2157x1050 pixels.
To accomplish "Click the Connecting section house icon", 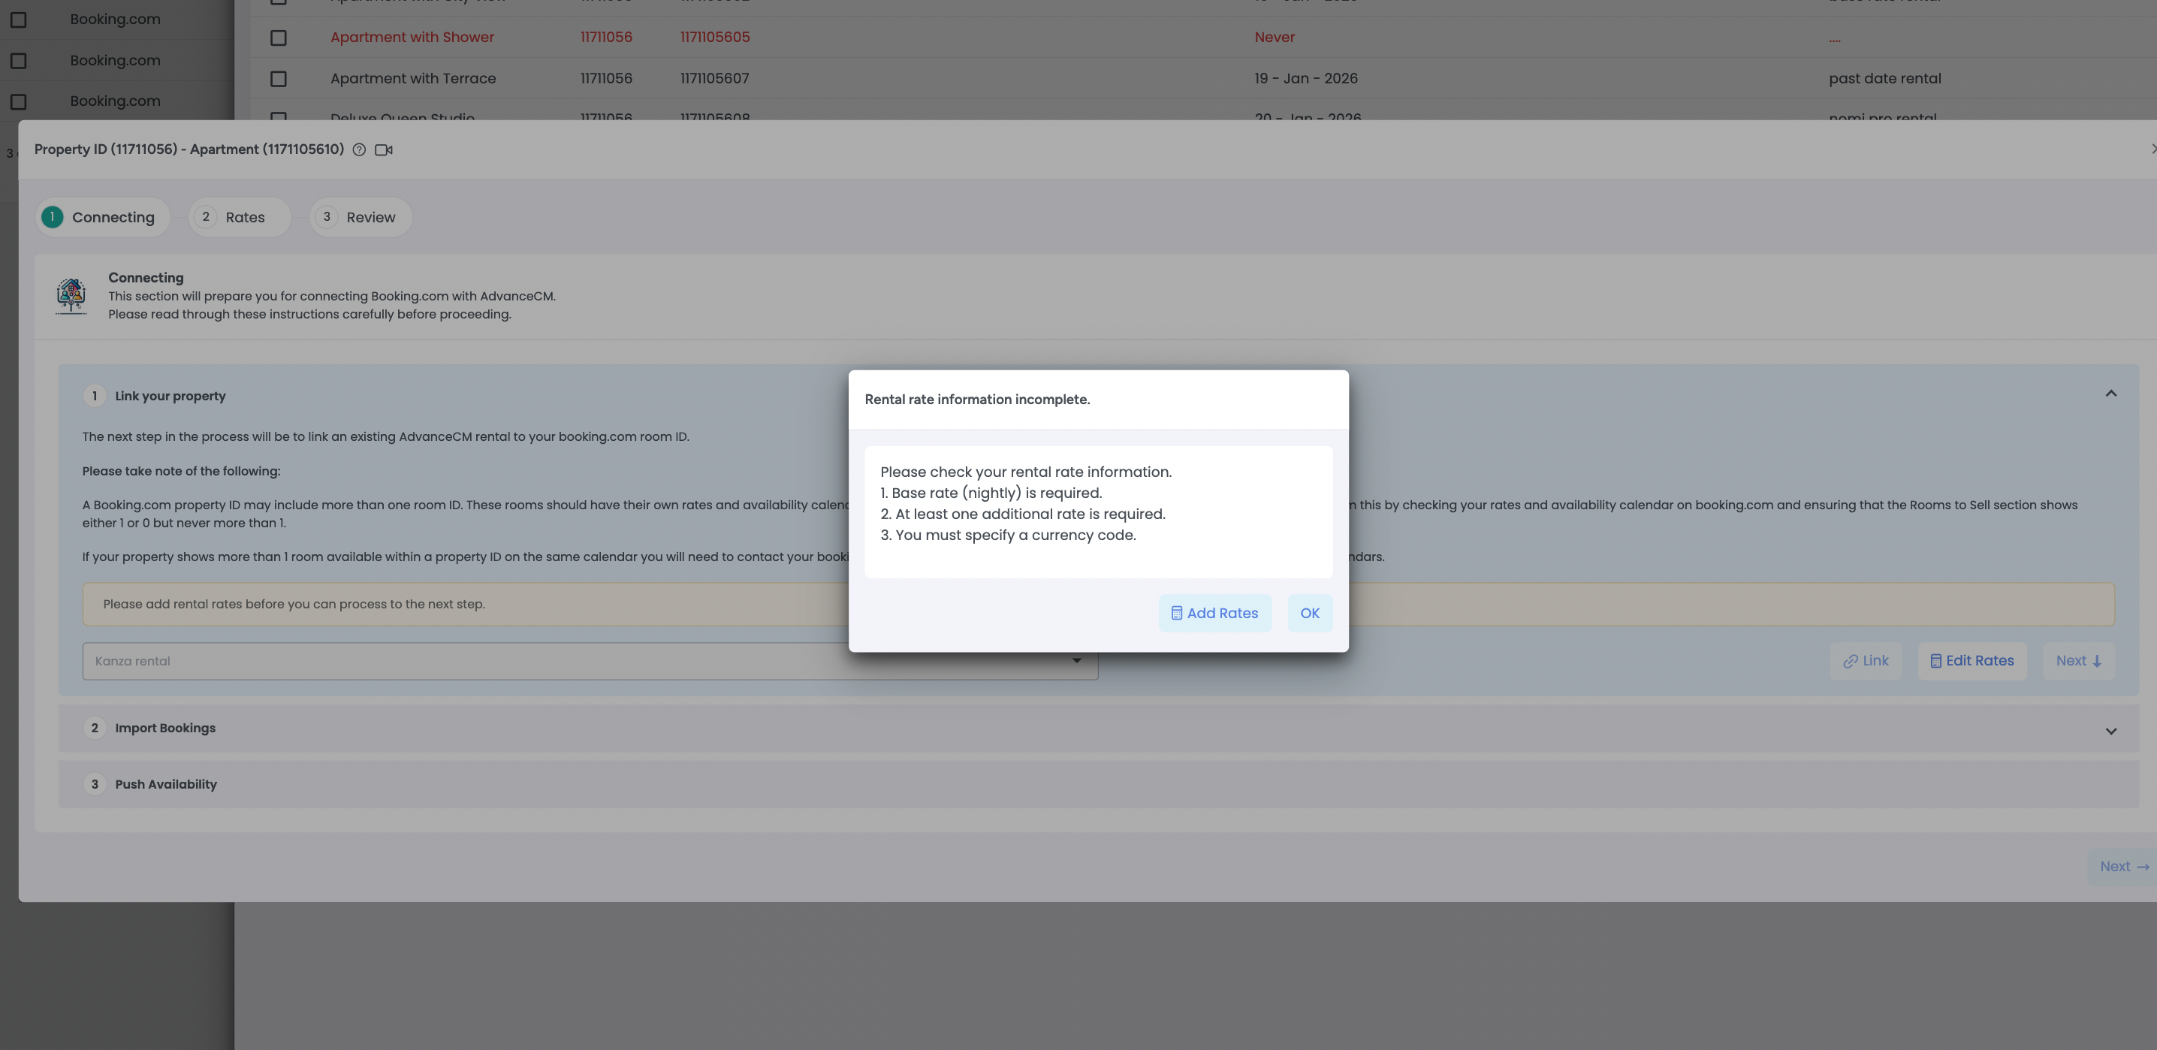I will [71, 297].
